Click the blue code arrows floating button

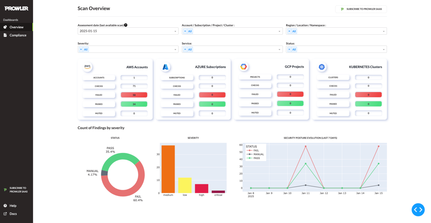[x=418, y=210]
